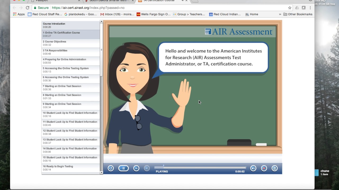Image resolution: width=339 pixels, height=190 pixels.
Task: Open the Apps bookmarks shortcut
Action: pyautogui.click(x=19, y=14)
